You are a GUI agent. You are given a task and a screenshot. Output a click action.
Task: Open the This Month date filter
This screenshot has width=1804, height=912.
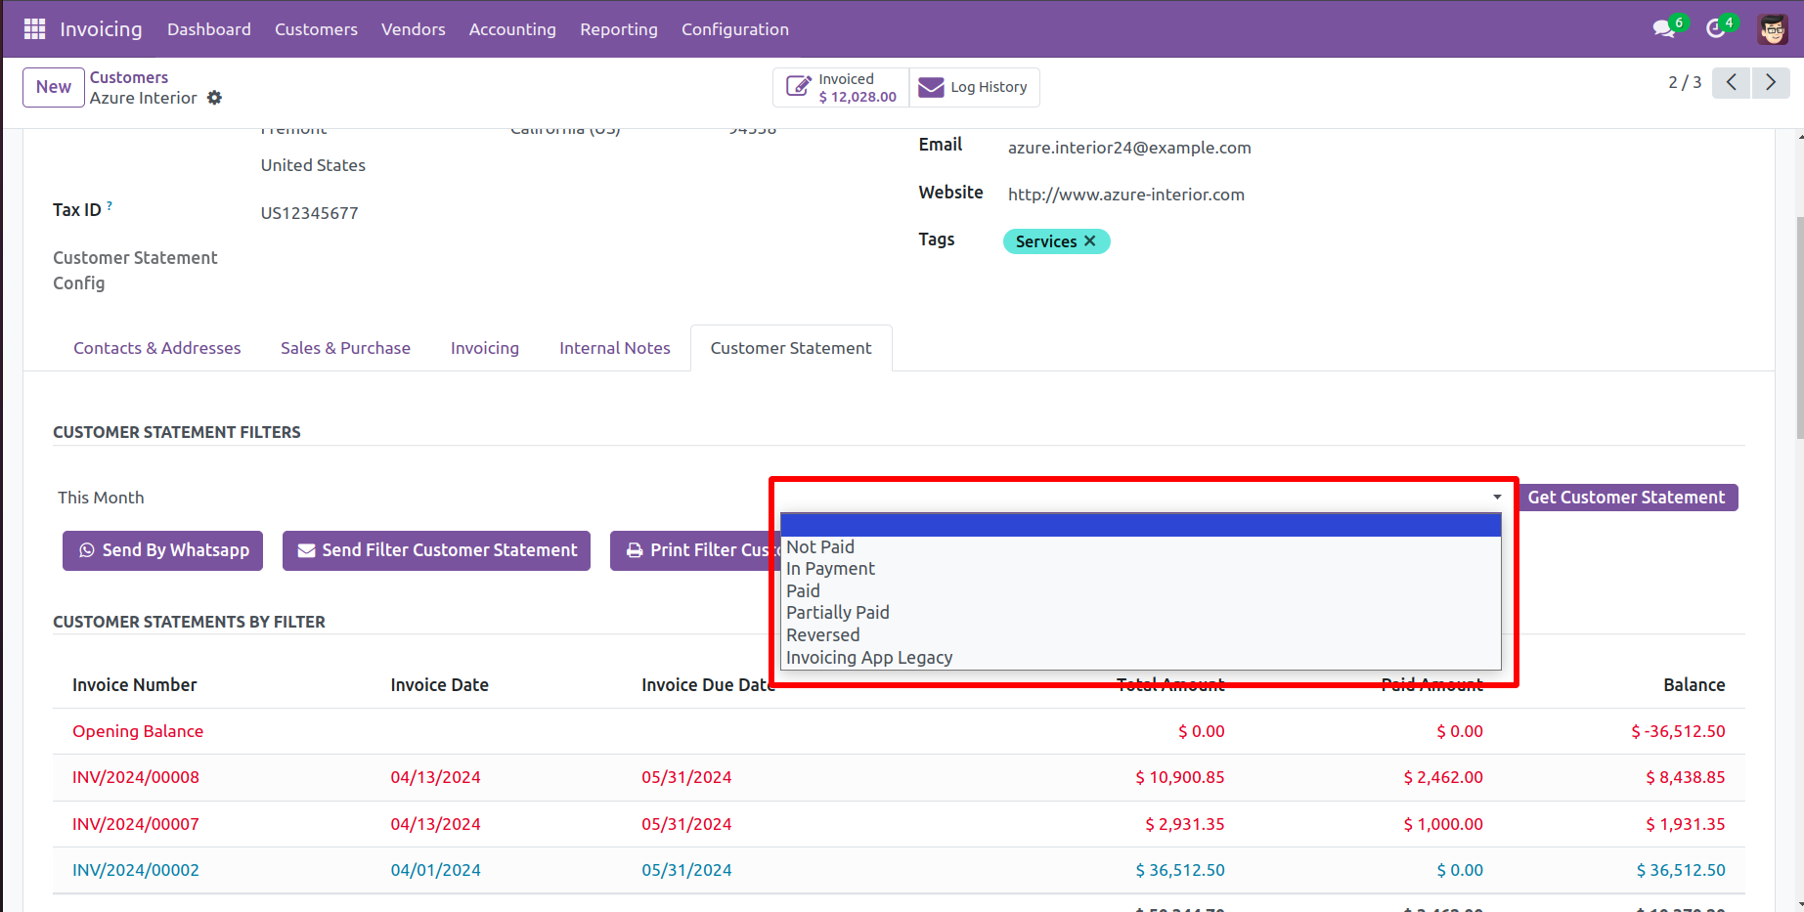[x=101, y=498]
